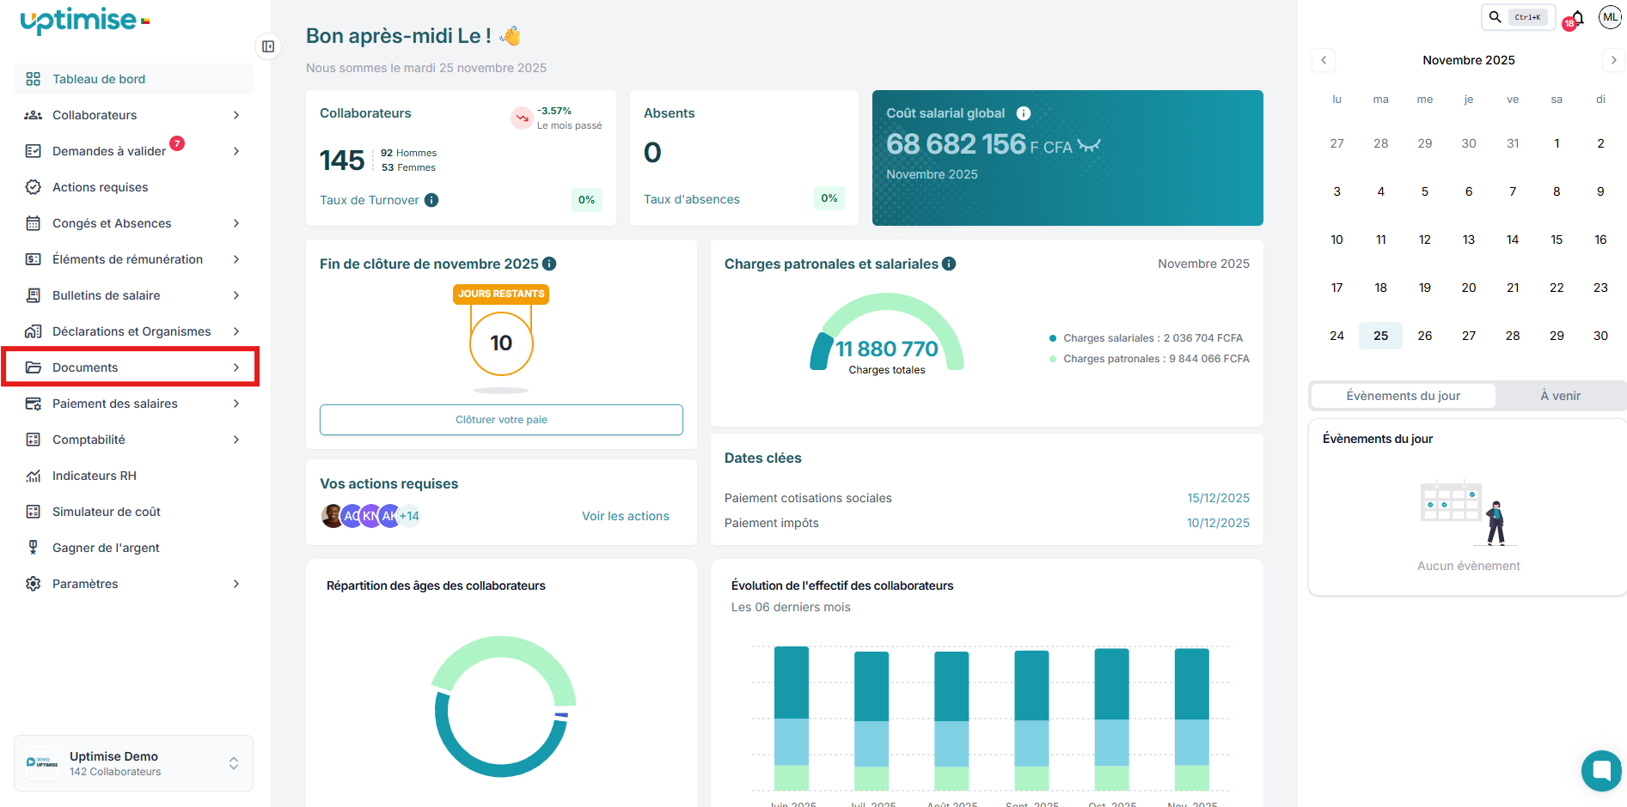Switch to À venir tab
The height and width of the screenshot is (807, 1627).
click(1560, 396)
